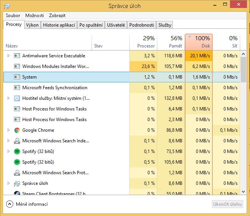Expand the Antimalware Service Executable group
The width and height of the screenshot is (250, 216).
pyautogui.click(x=8, y=56)
